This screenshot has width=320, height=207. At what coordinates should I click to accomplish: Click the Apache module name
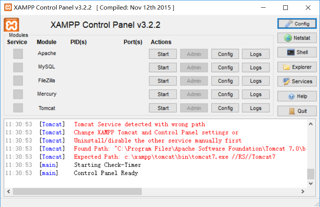pyautogui.click(x=47, y=53)
